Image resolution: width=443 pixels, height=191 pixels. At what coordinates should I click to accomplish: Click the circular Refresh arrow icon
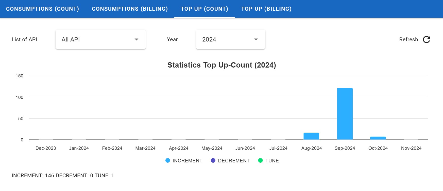(426, 39)
